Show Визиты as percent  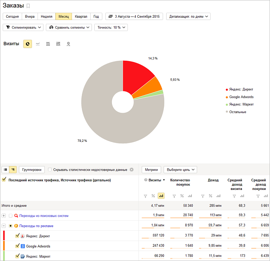click(153, 196)
